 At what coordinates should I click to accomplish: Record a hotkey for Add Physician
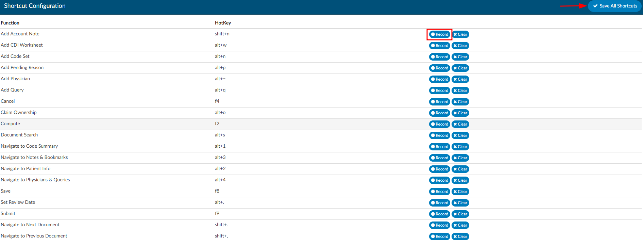coord(439,79)
